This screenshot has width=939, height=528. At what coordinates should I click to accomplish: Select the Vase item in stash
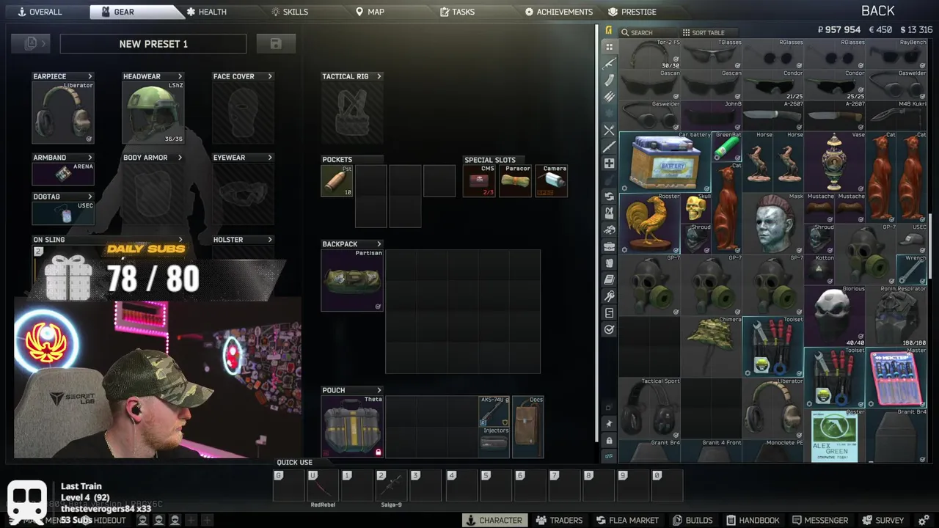pos(835,162)
